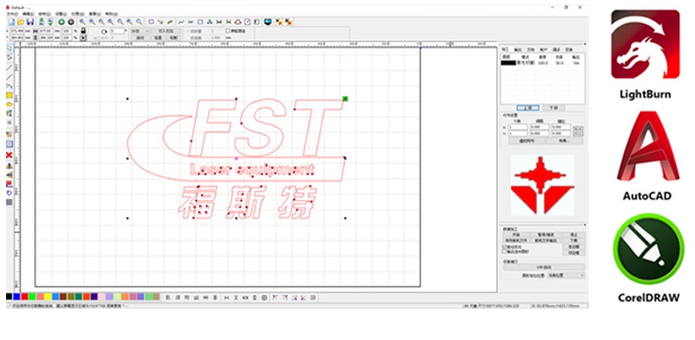Open the Help menu
Screen dimensions: 695x340
tap(111, 14)
